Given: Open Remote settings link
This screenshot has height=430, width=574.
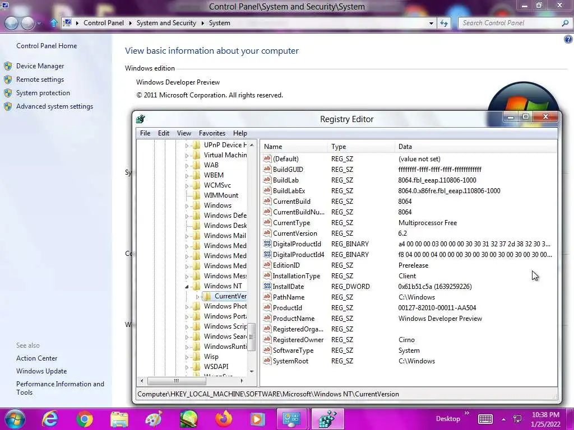Looking at the screenshot, I should click(x=40, y=80).
